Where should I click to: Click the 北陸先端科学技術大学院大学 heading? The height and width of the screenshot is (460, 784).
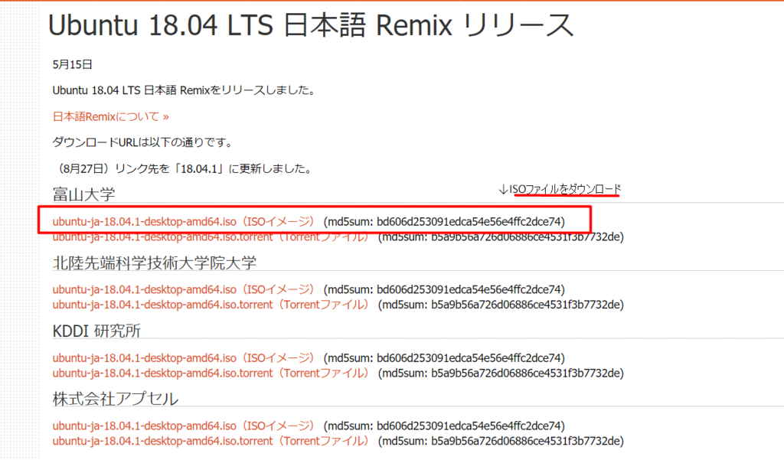(x=155, y=263)
